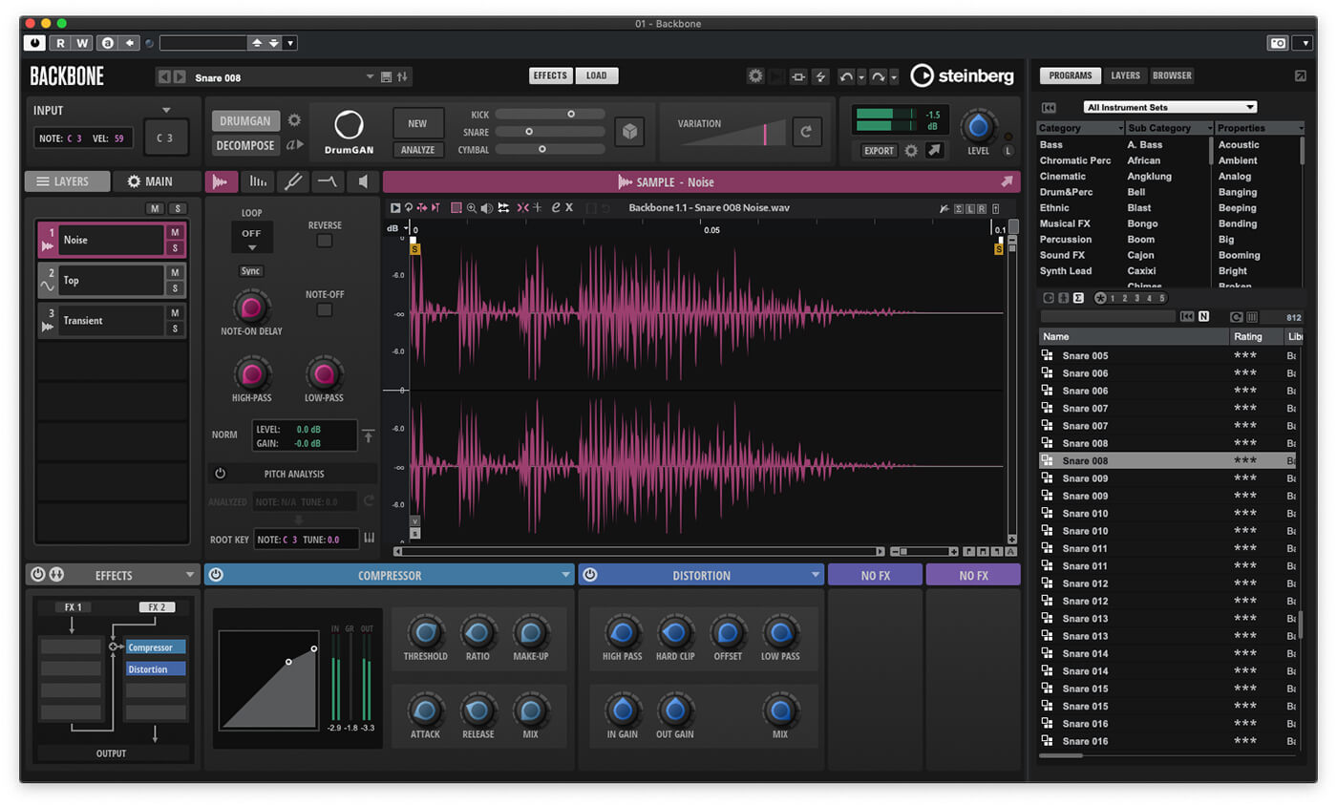This screenshot has height=806, width=1337.
Task: Switch to the browser Layers tab
Action: (1125, 75)
